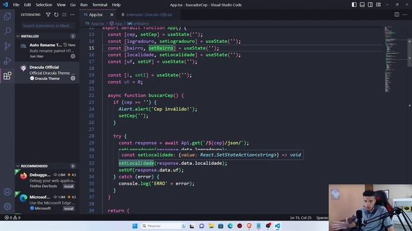
Task: Install the Firefox Debugger extension
Action: (x=69, y=186)
